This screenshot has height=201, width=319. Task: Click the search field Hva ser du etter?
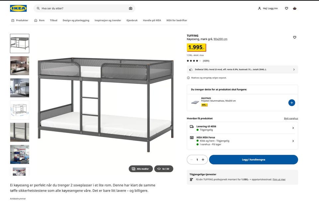pos(84,8)
